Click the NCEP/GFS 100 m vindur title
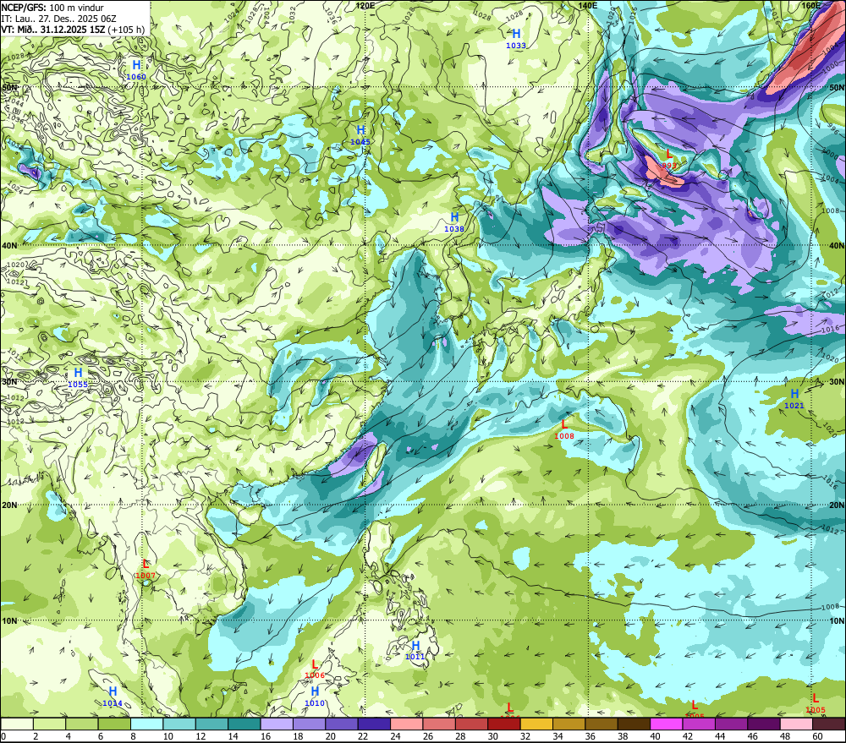The width and height of the screenshot is (846, 743). point(52,8)
